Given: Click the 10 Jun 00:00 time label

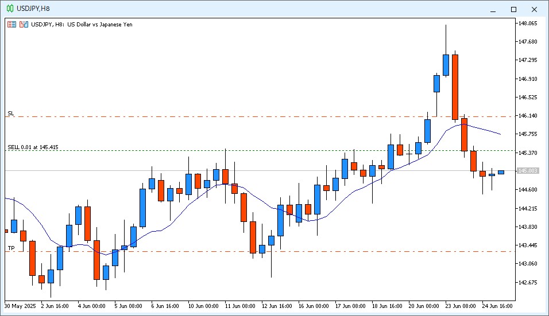Looking at the screenshot, I should 203,306.
